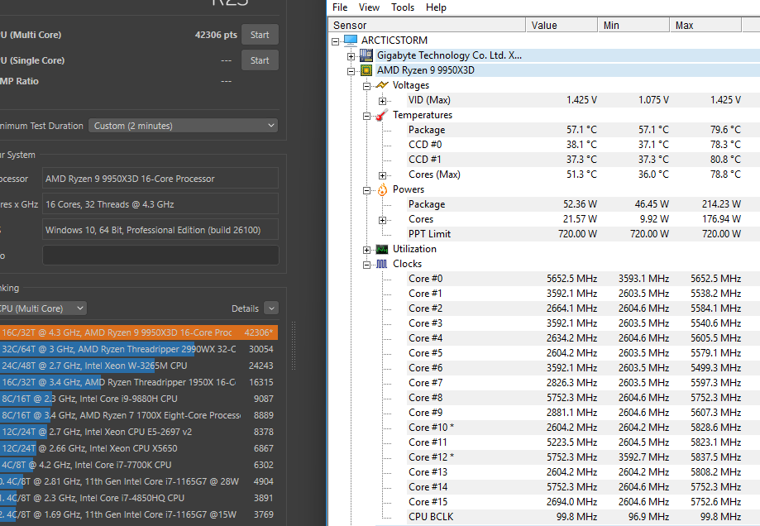Click the empty Info input field
Viewport: 760px width, 526px height.
(160, 256)
